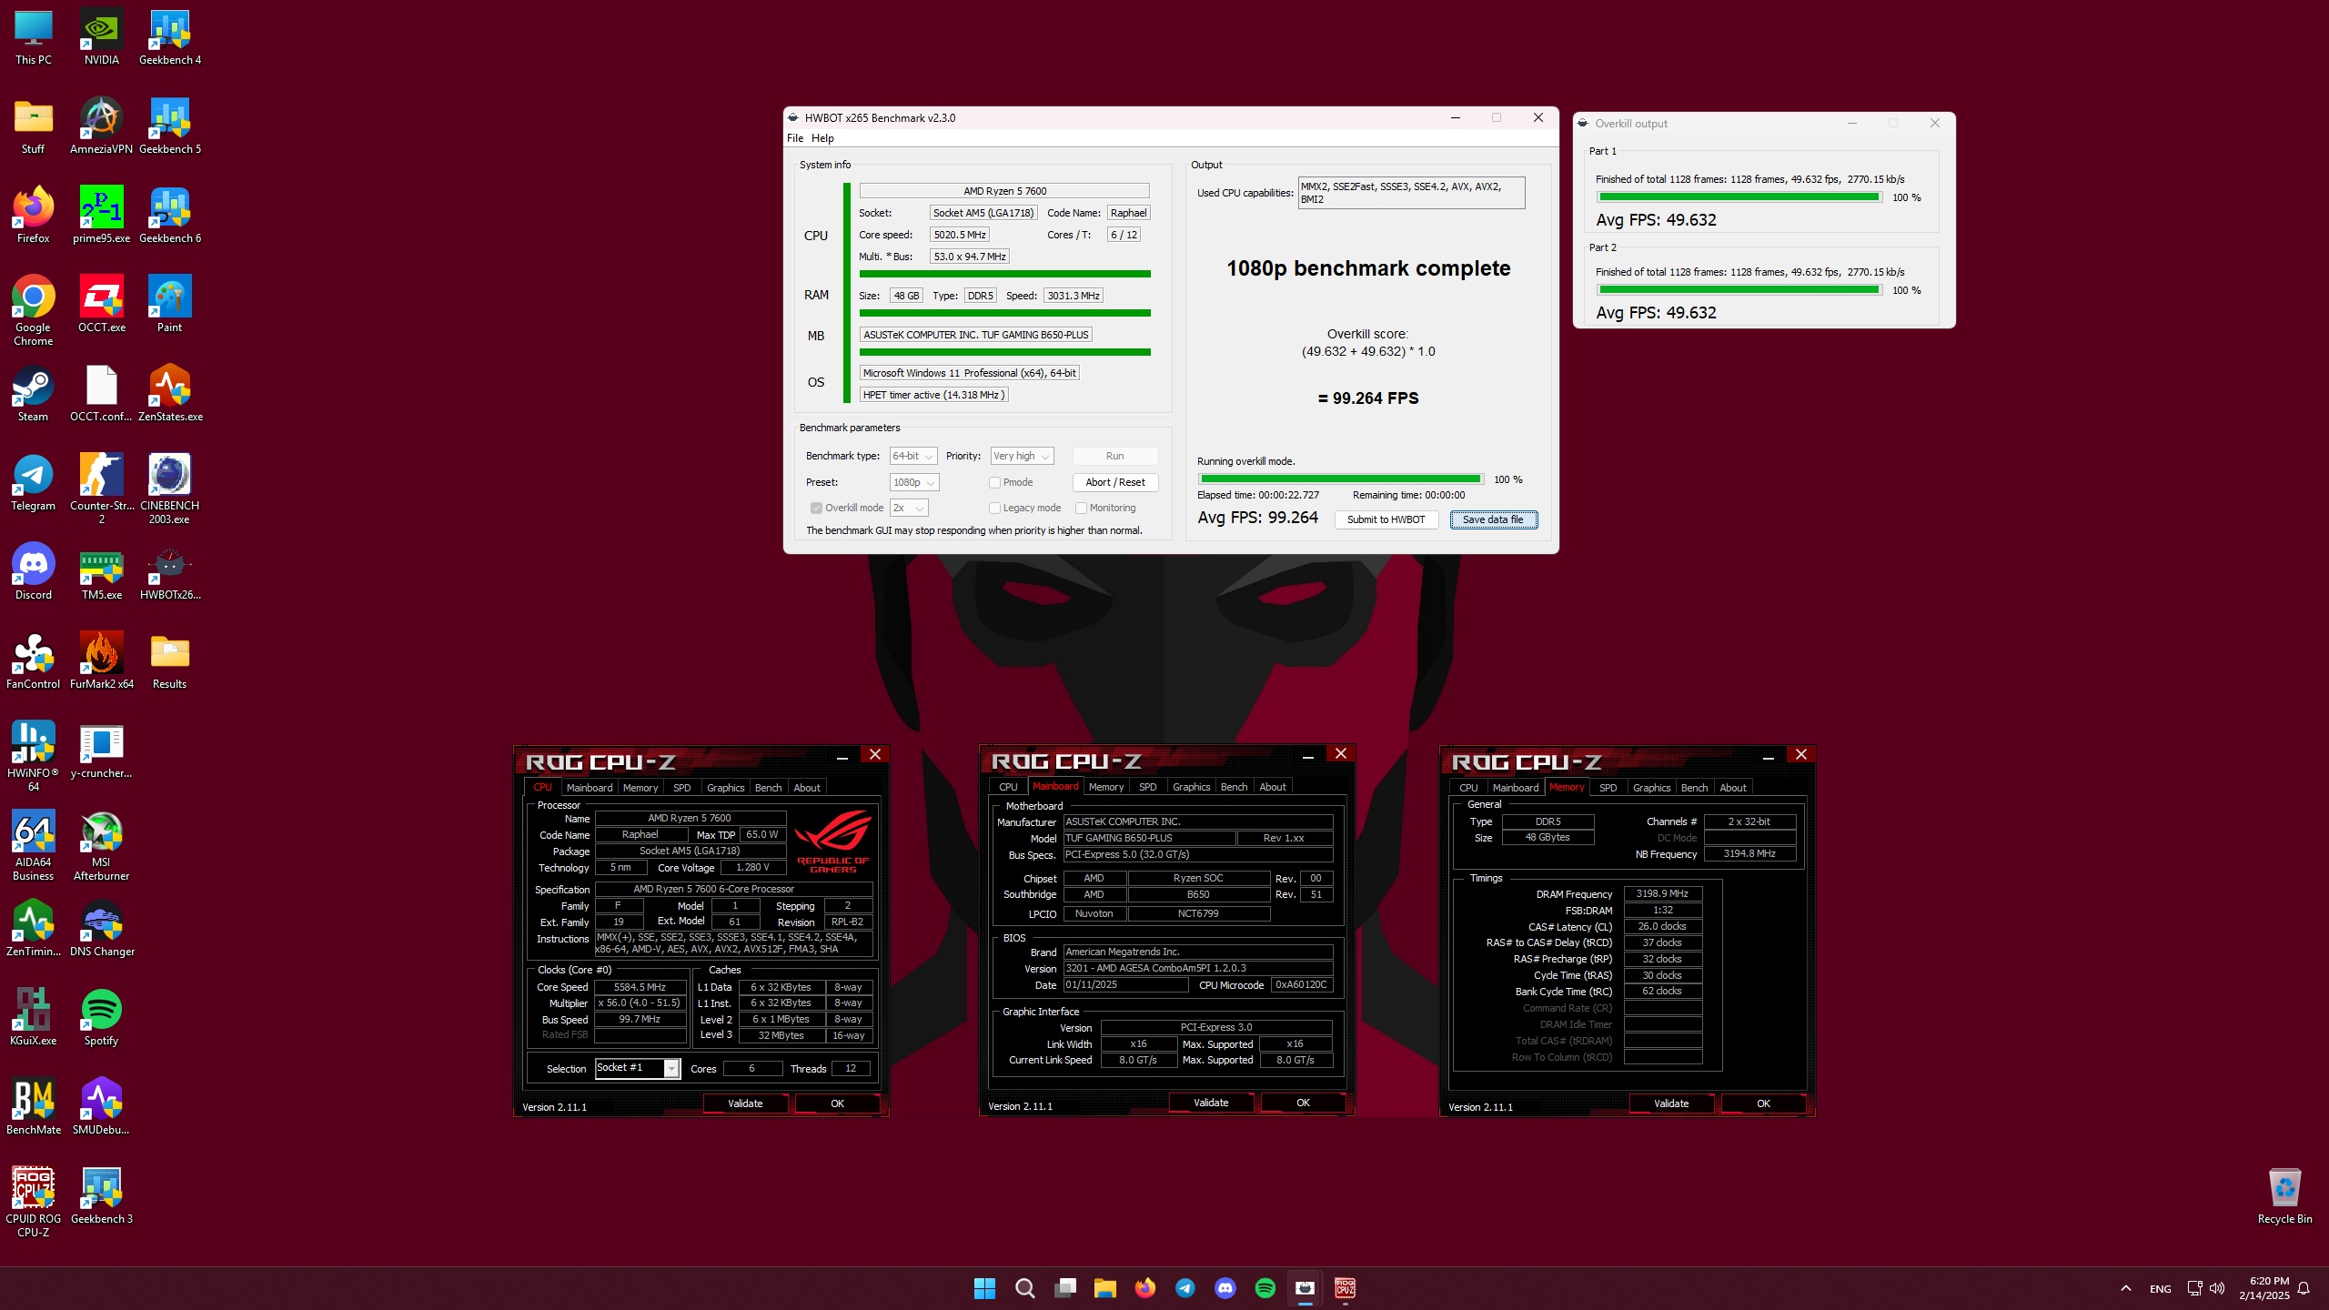Open the Preset 1080p dropdown
2329x1310 pixels.
(x=913, y=482)
